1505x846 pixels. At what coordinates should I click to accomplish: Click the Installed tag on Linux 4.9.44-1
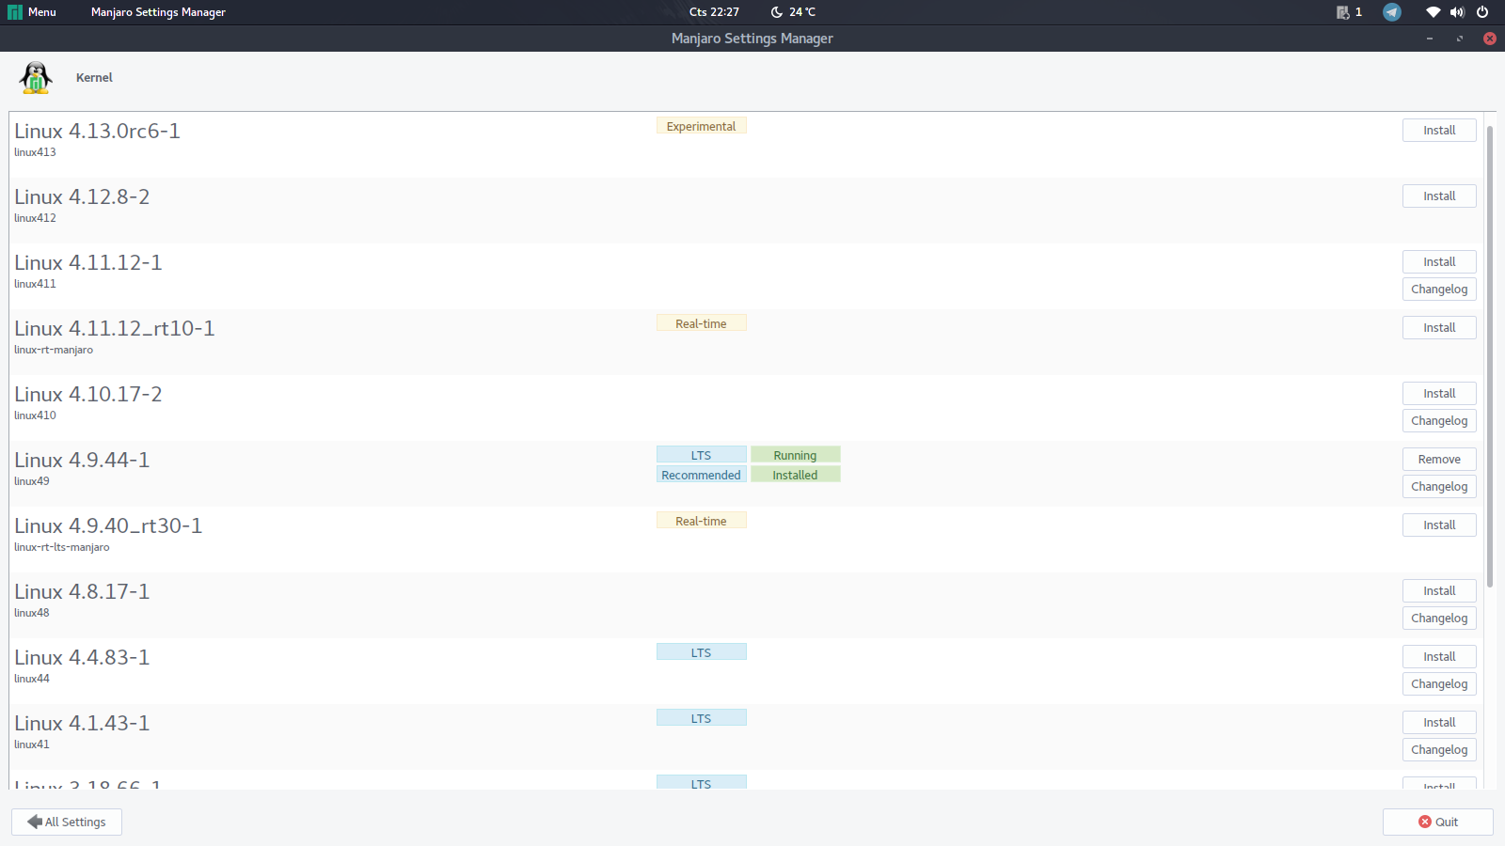796,475
